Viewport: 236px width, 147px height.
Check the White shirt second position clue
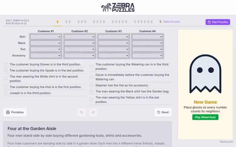click(x=6, y=79)
